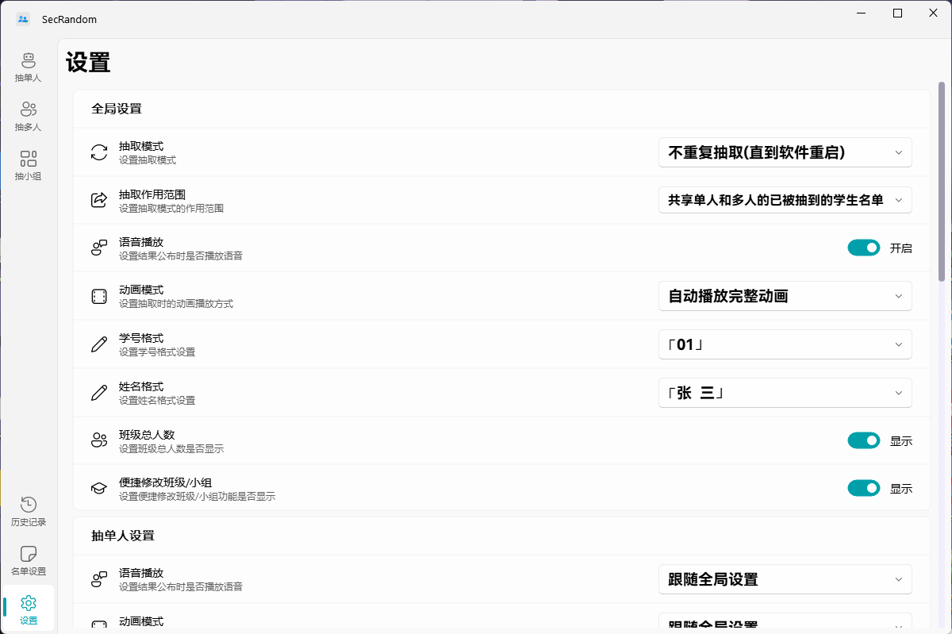This screenshot has height=634, width=952.
Task: Maximize the SecRandom window
Action: [x=897, y=13]
